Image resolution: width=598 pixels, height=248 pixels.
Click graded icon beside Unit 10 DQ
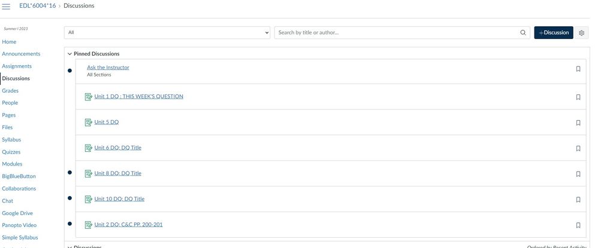[89, 200]
